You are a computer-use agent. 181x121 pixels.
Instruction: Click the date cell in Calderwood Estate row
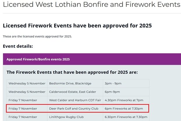(27, 92)
